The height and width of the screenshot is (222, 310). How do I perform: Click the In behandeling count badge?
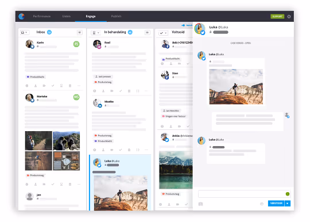point(130,32)
